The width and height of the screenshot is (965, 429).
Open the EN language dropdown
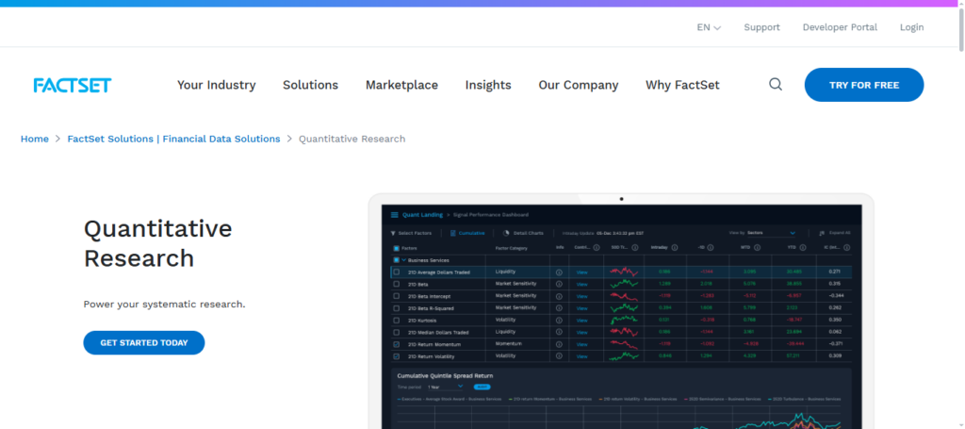709,27
